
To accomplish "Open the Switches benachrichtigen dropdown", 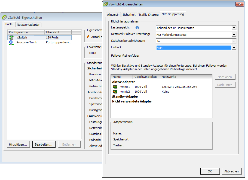I will [x=234, y=41].
